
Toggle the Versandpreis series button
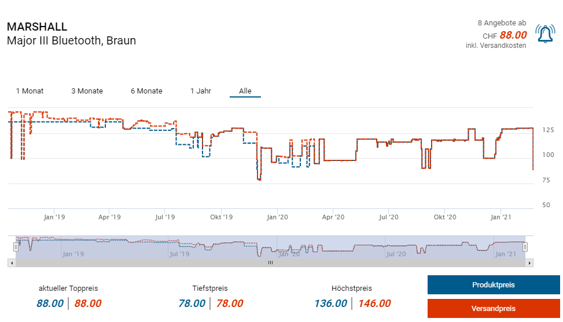pos(493,309)
